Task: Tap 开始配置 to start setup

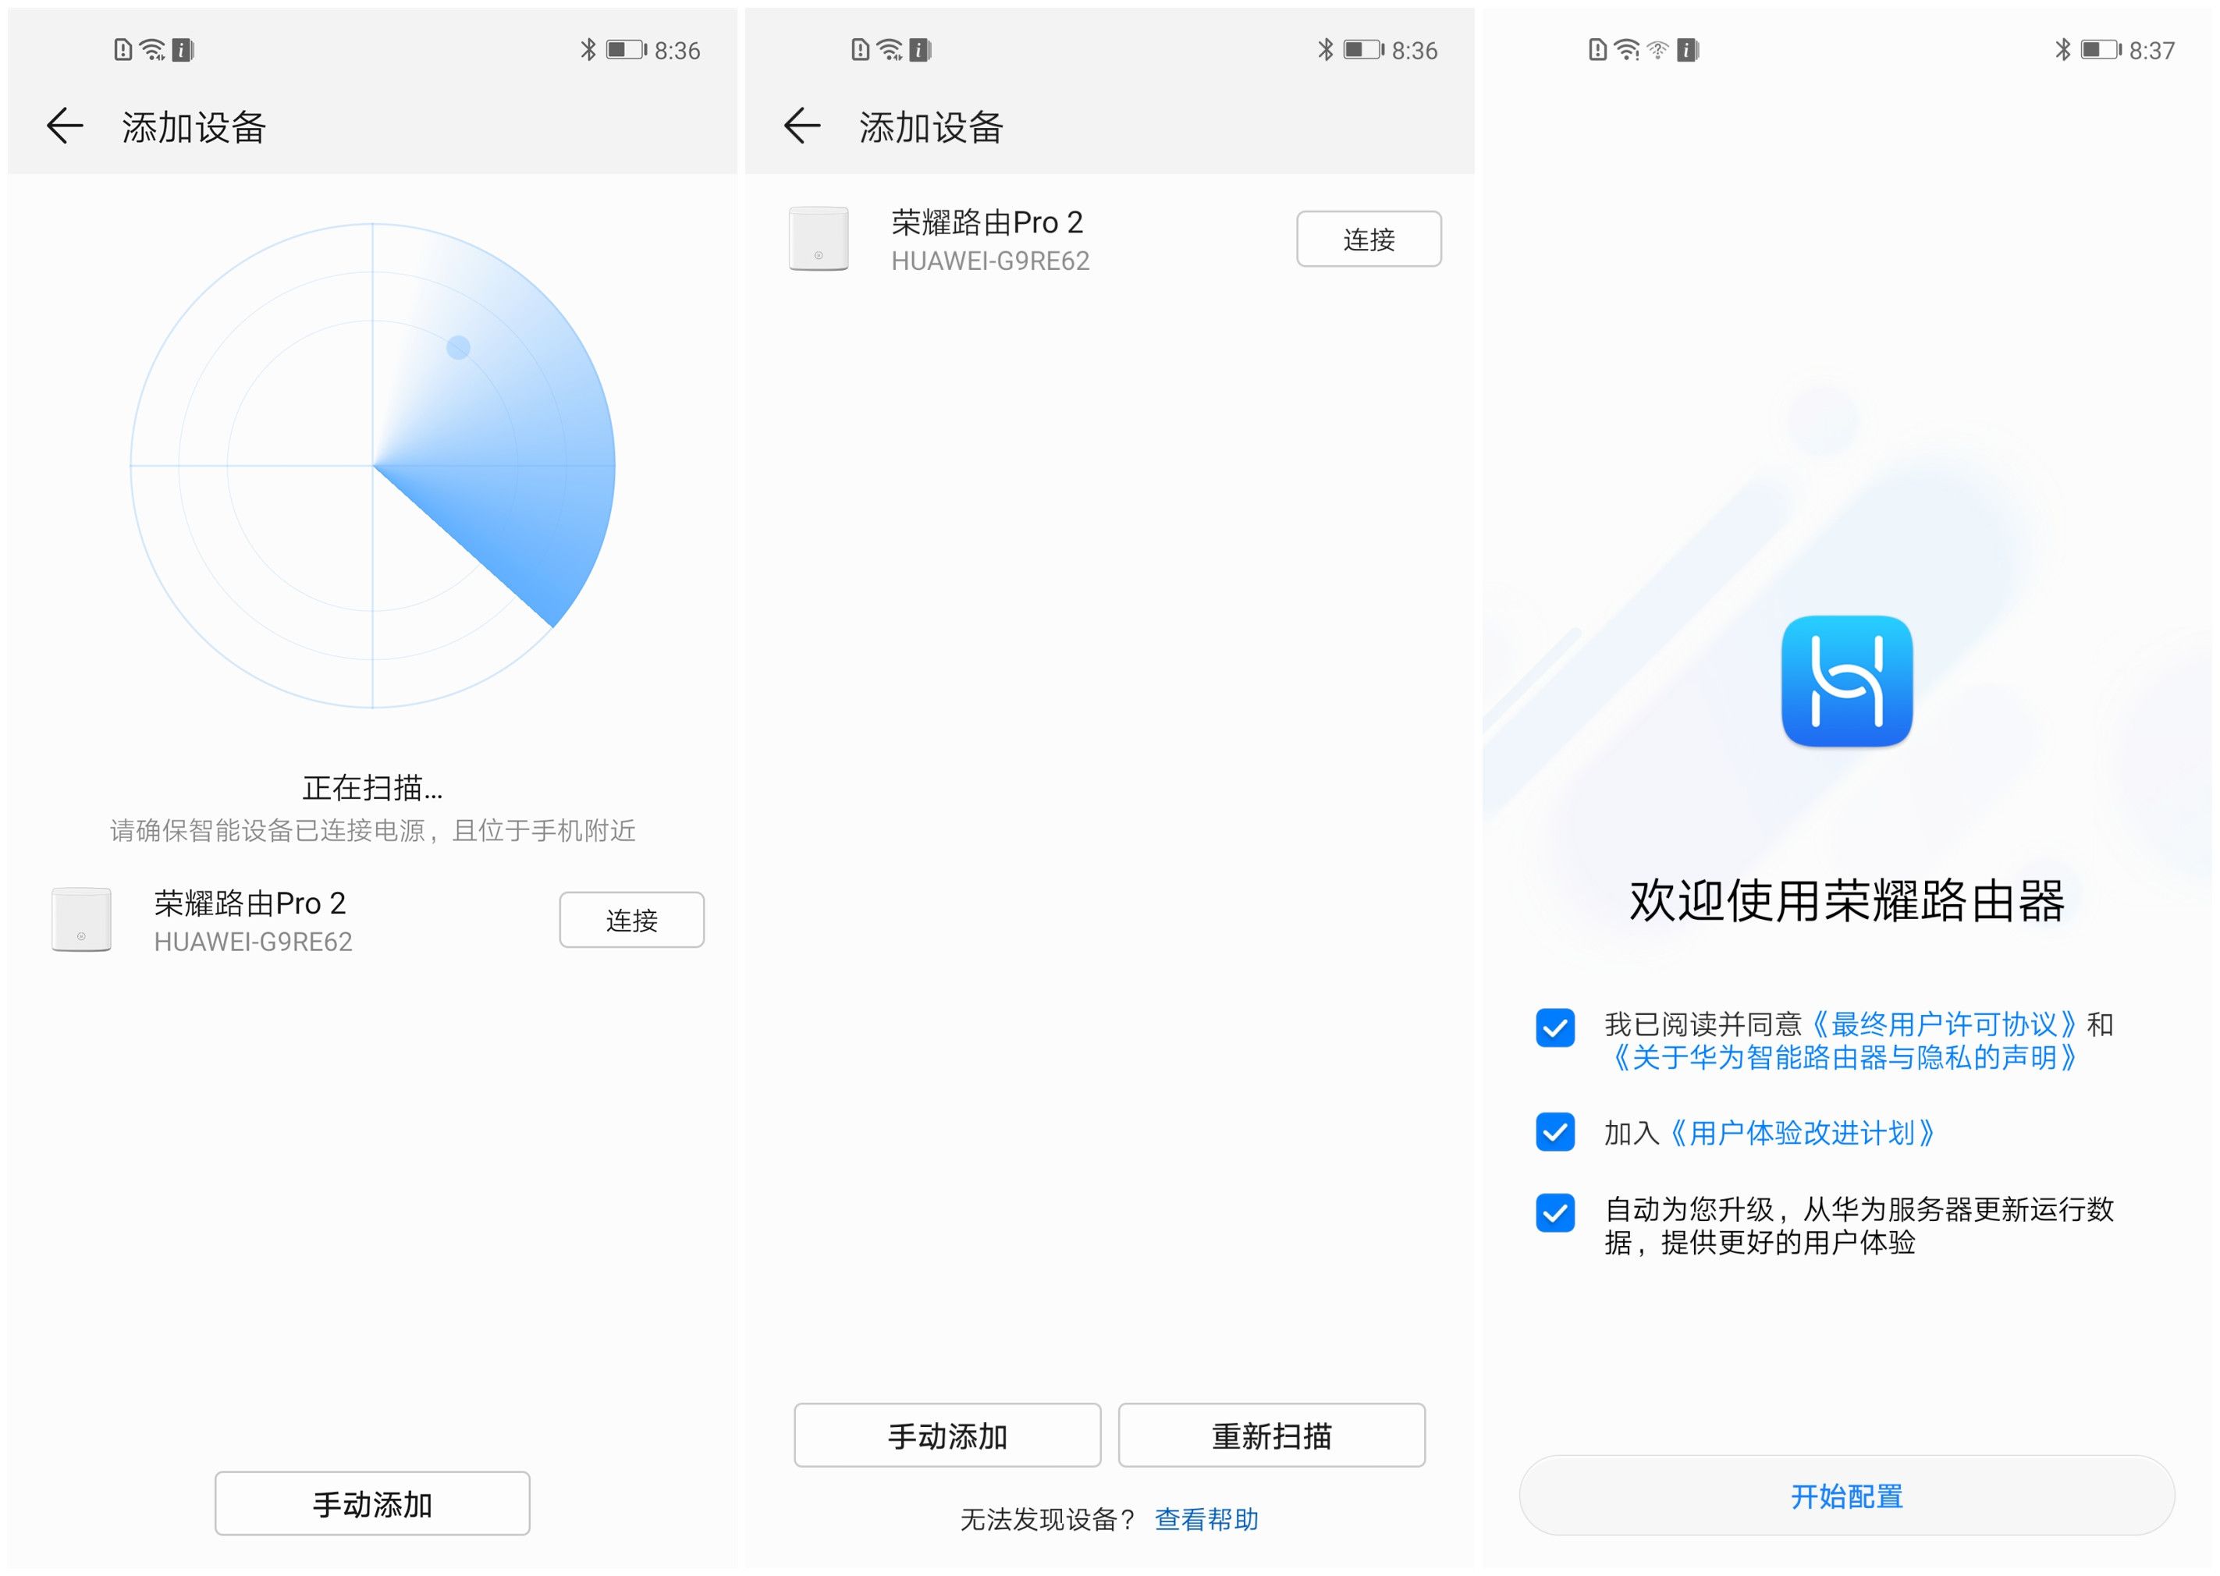Action: [1846, 1496]
